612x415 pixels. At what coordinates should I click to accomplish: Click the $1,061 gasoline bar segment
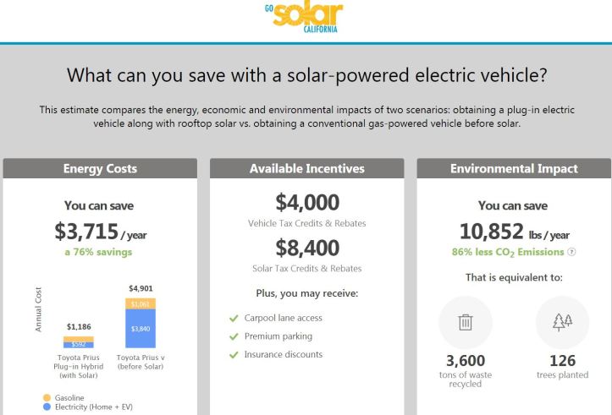tap(141, 303)
